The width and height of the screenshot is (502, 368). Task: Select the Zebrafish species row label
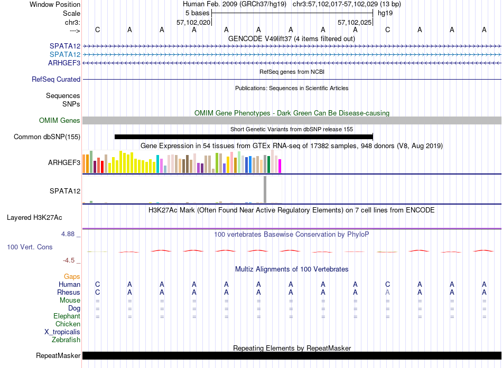[66, 340]
